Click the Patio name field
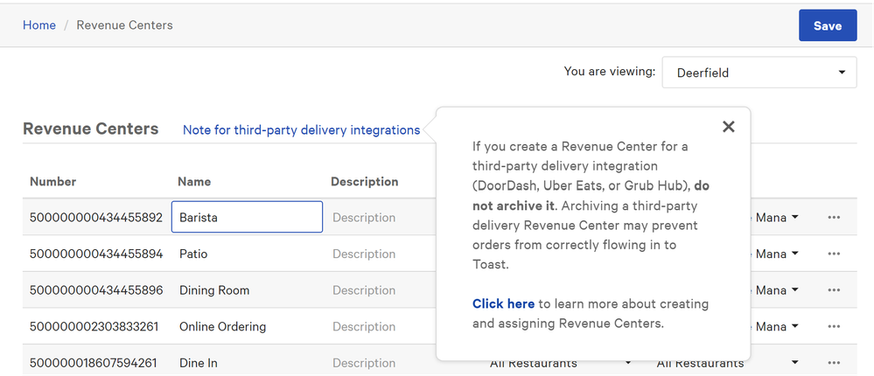The height and width of the screenshot is (376, 874). pos(247,254)
